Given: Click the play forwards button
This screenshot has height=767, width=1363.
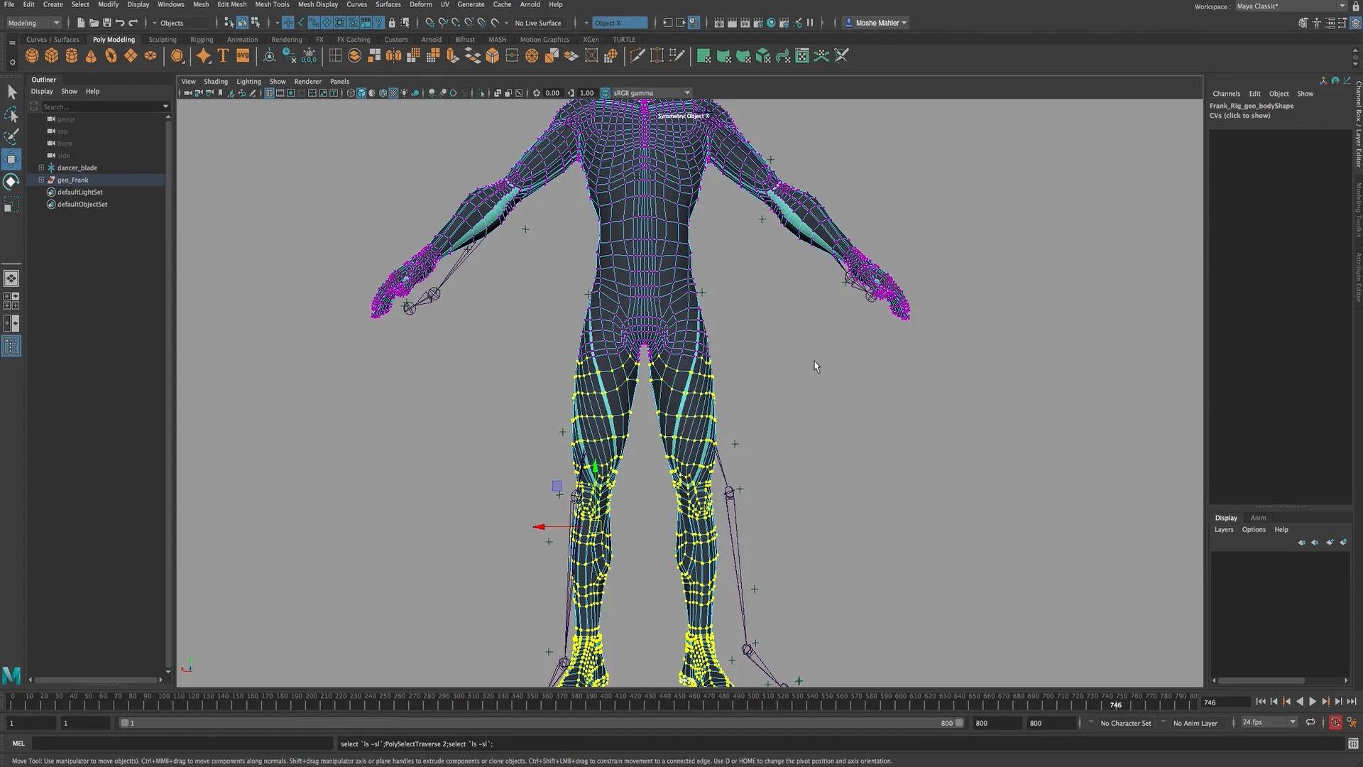Looking at the screenshot, I should pos(1313,702).
